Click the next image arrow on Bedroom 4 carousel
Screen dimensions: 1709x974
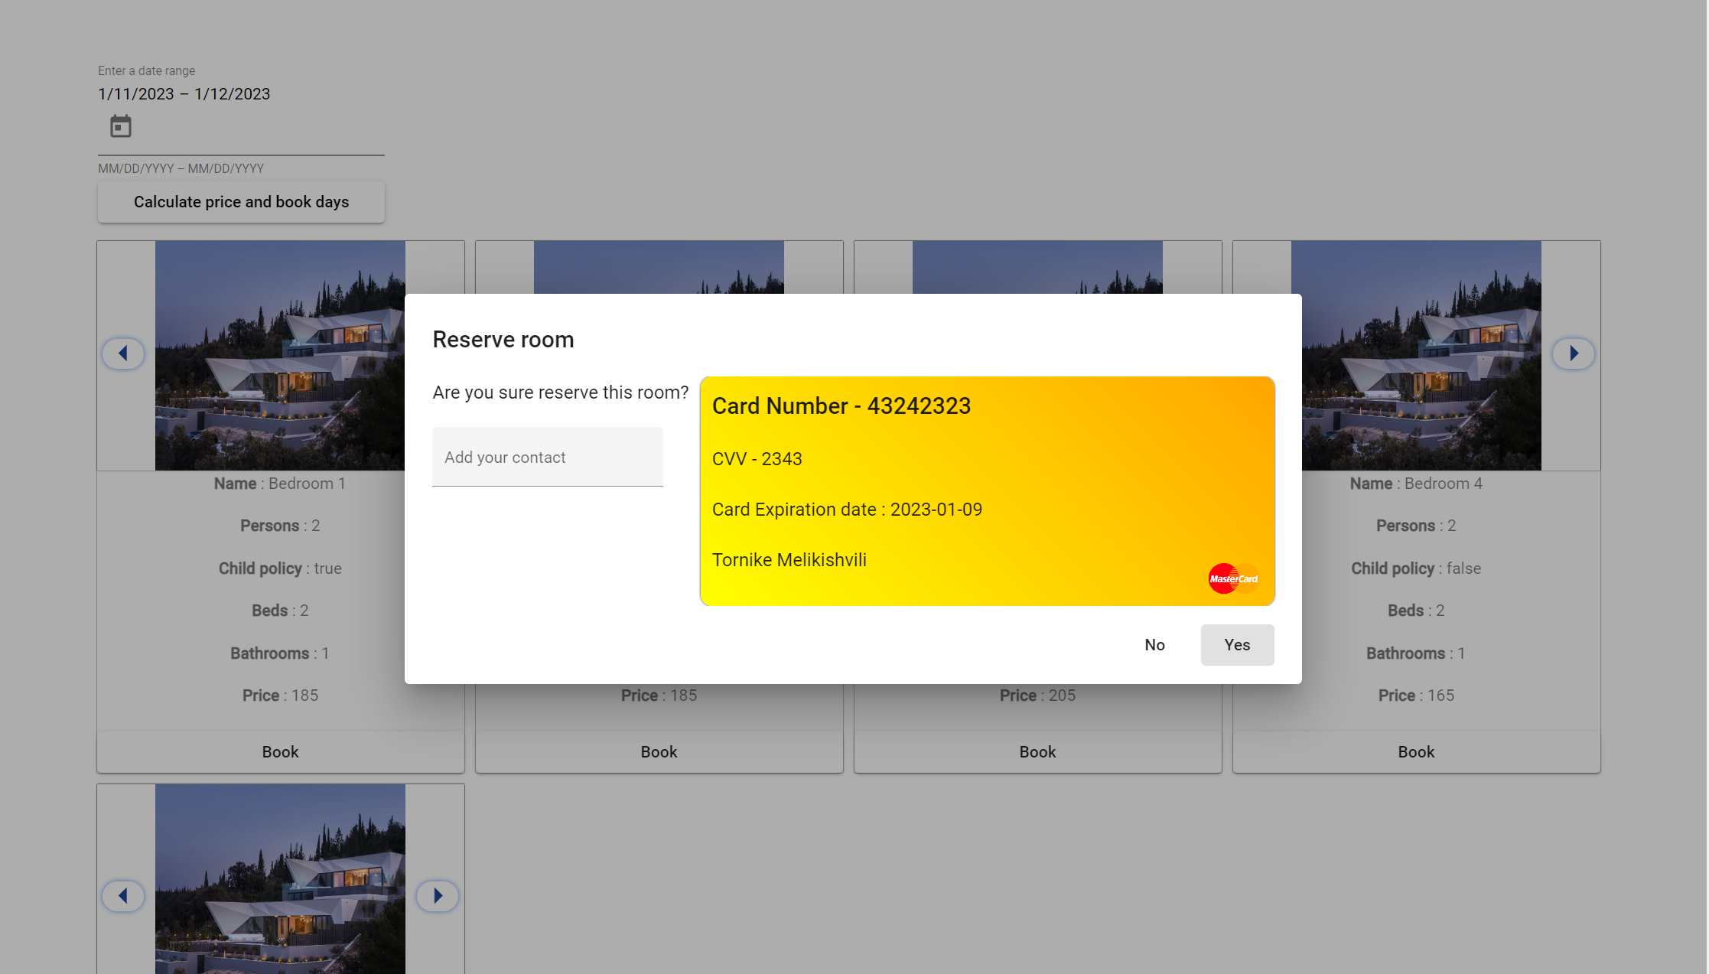[x=1574, y=353]
